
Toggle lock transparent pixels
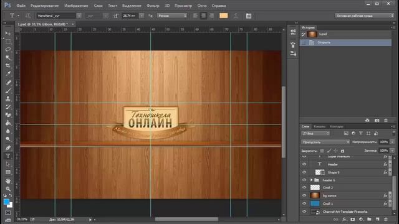(322, 151)
